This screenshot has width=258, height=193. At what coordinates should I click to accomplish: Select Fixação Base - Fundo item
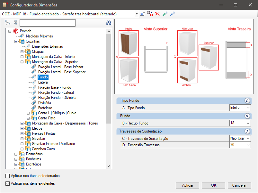coord(55,87)
